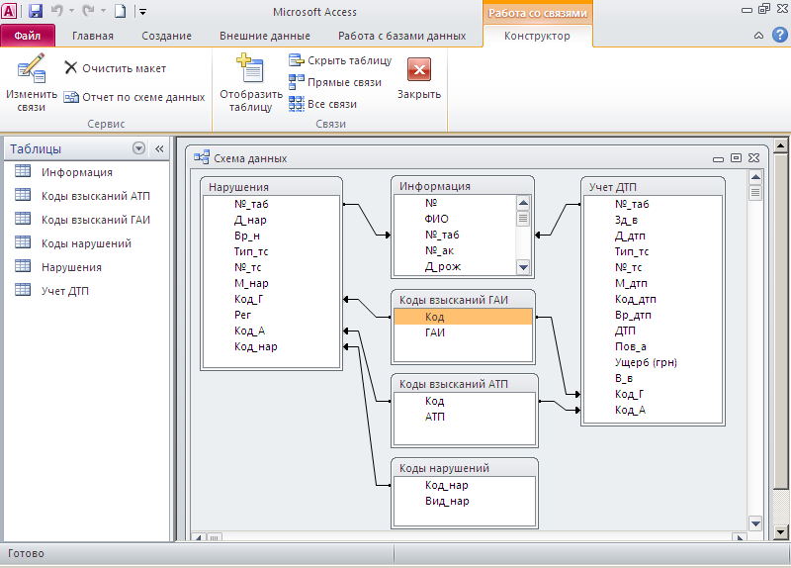Open the Работа с базами данных tab
791x568 pixels.
(x=402, y=36)
